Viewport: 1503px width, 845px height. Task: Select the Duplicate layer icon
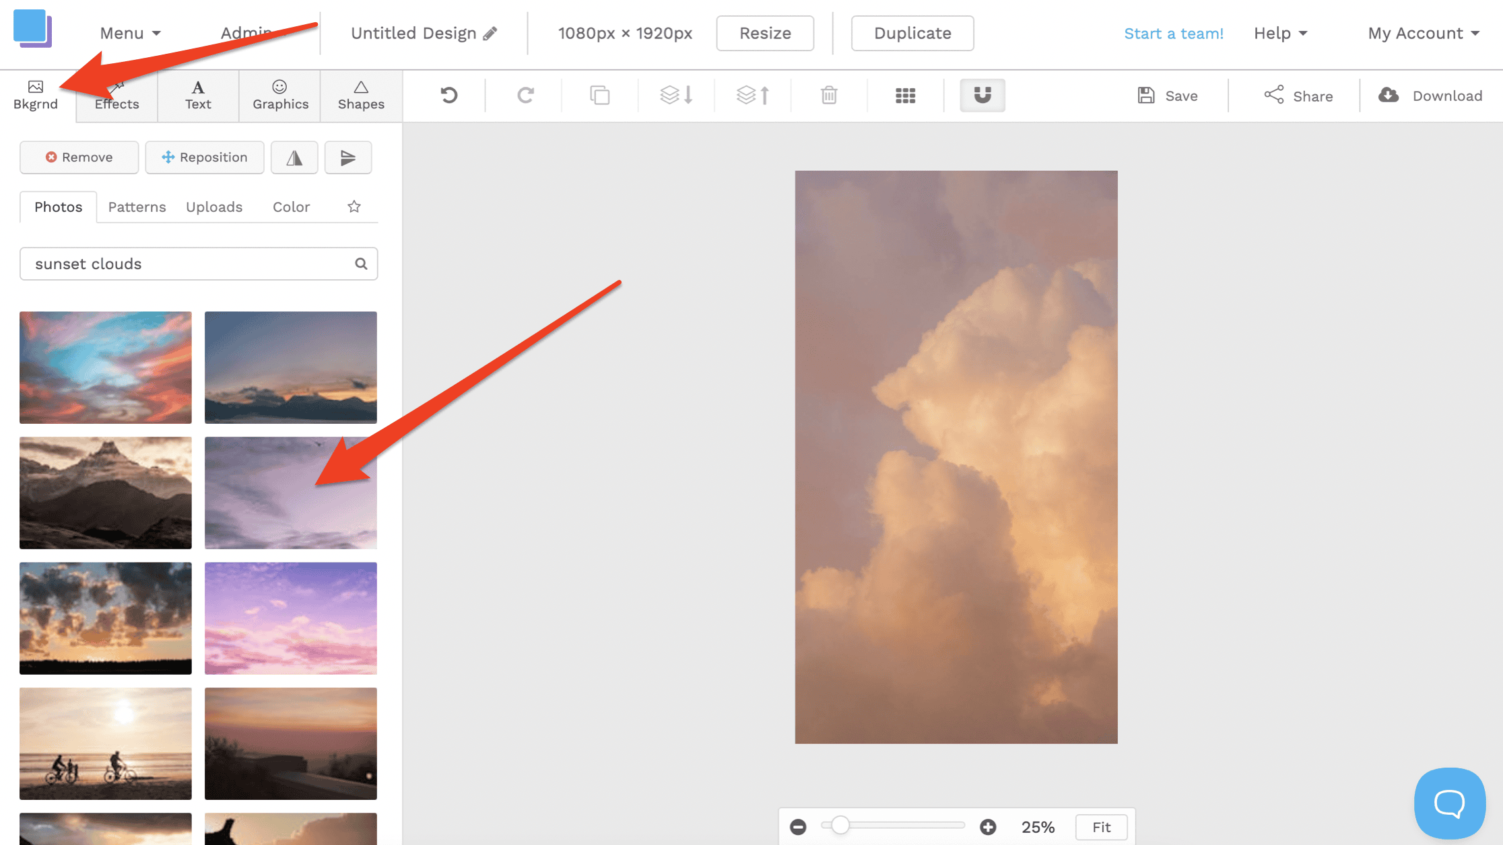(x=599, y=95)
